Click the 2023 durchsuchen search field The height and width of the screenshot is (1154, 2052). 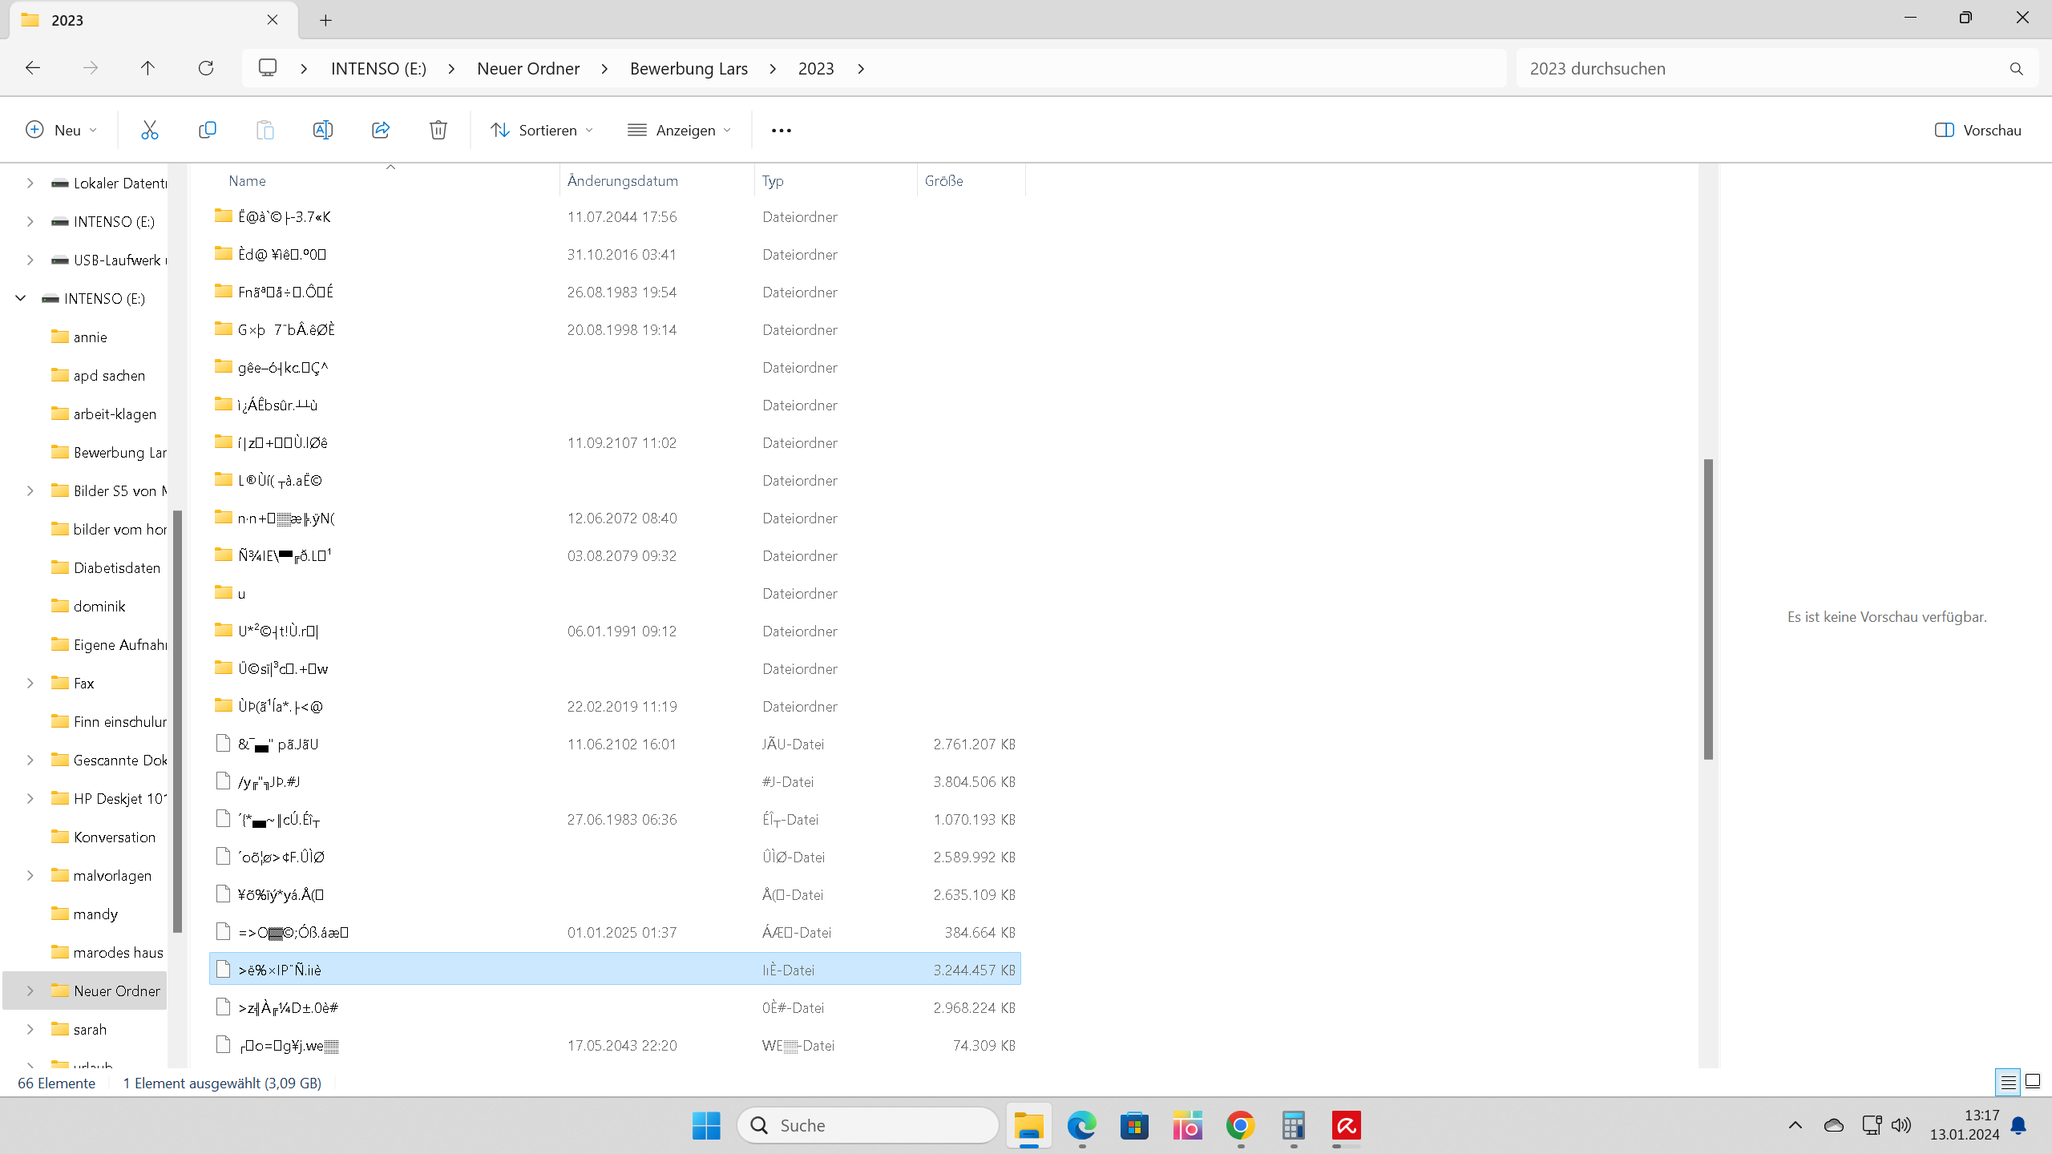(1763, 68)
